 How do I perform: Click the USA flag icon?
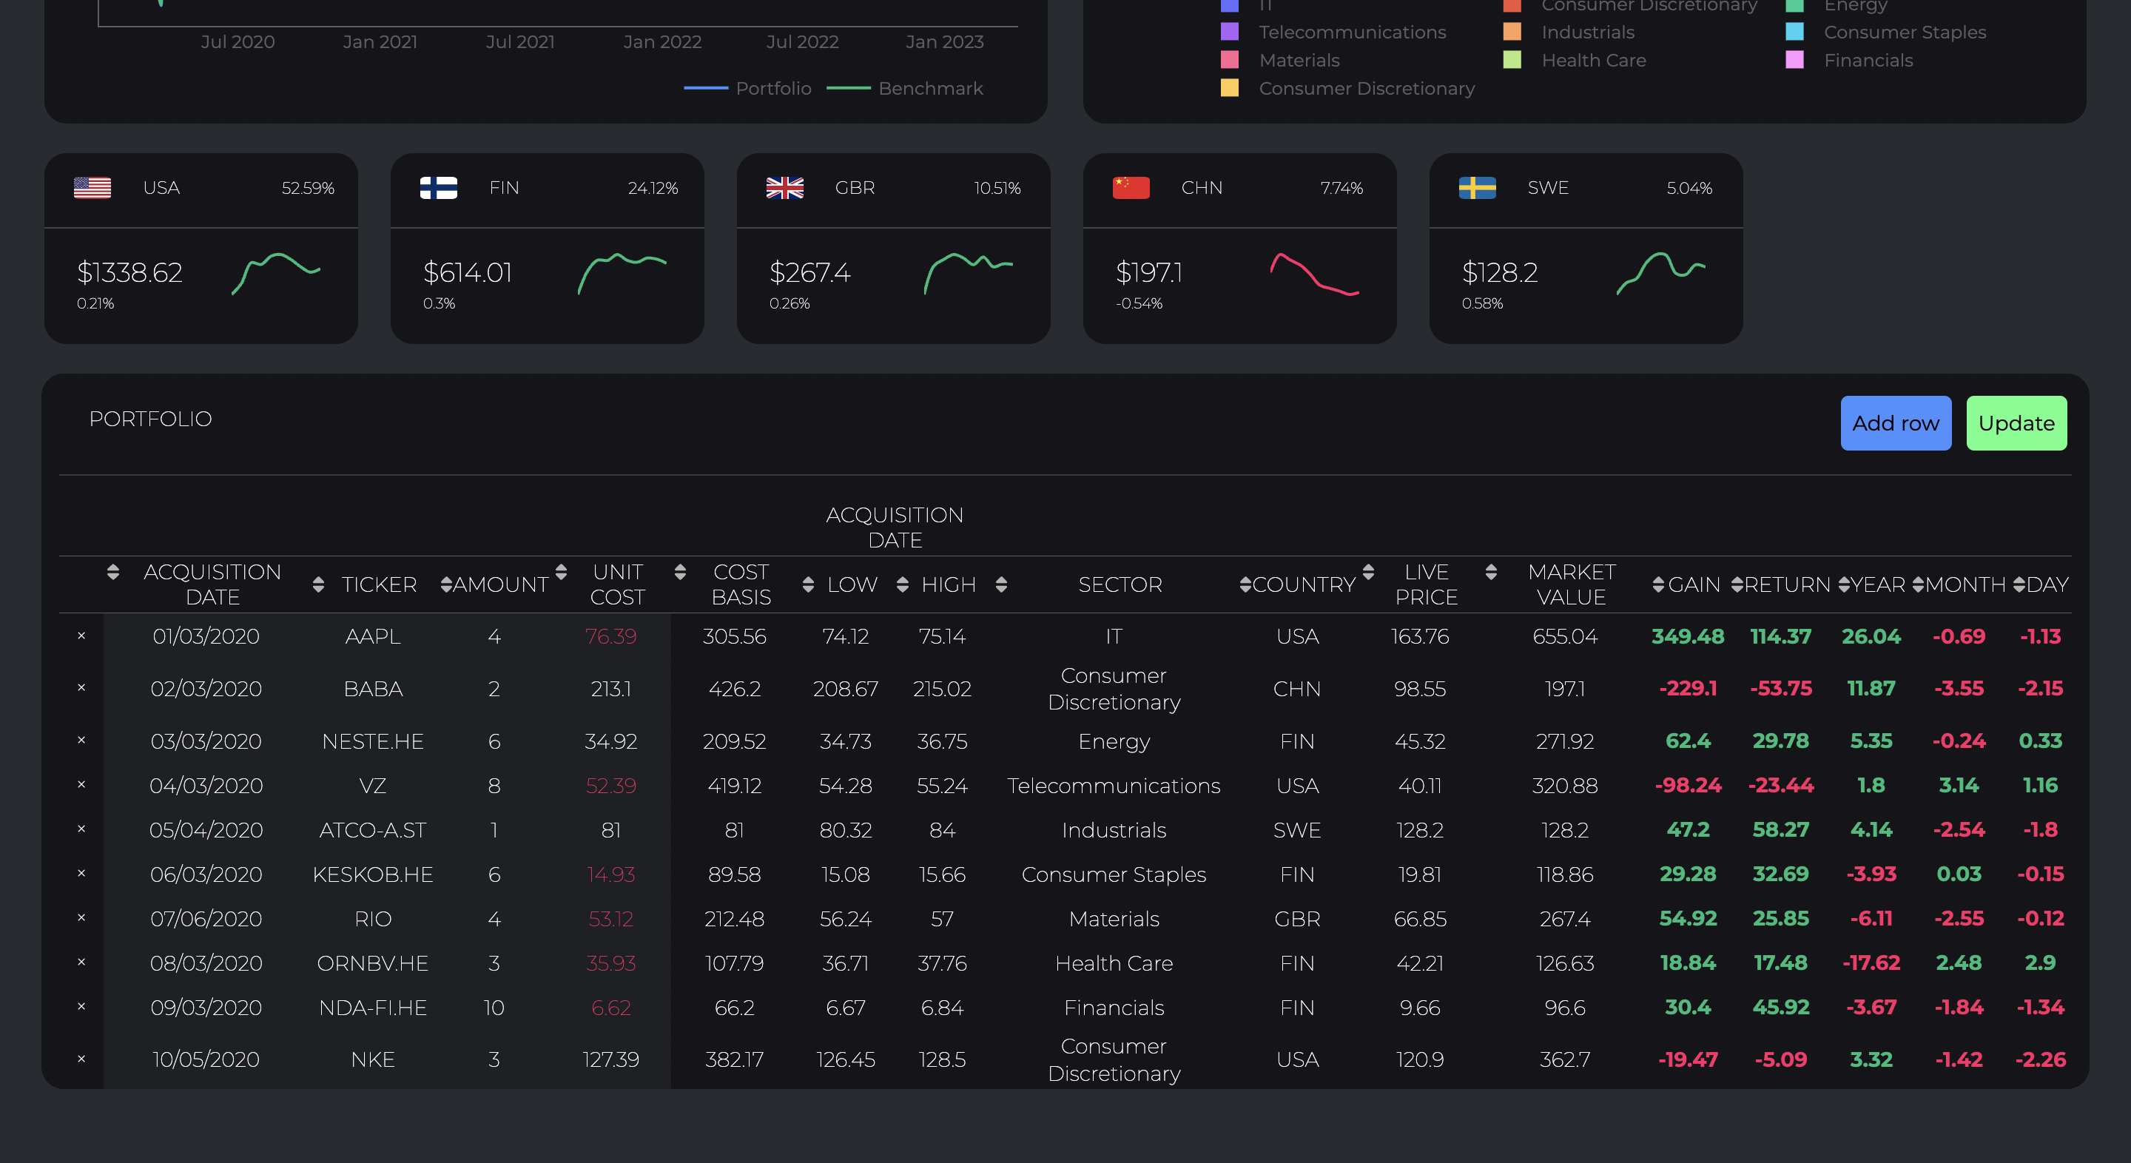92,188
